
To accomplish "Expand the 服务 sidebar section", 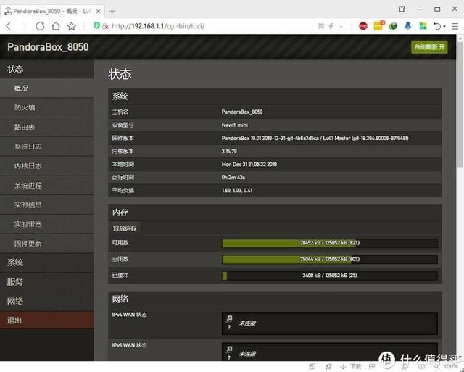I will pyautogui.click(x=46, y=282).
